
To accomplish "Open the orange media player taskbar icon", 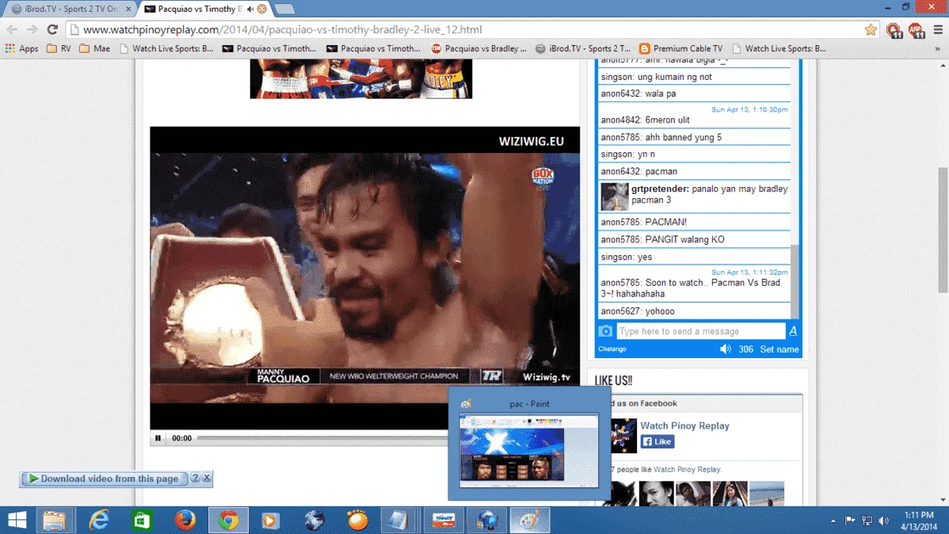I will 270,520.
